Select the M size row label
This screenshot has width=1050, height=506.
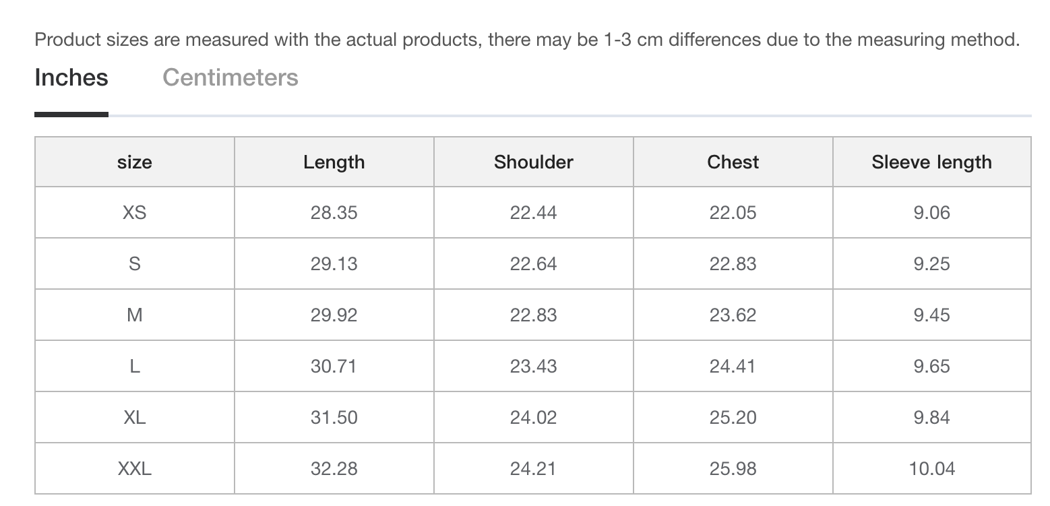tap(135, 315)
